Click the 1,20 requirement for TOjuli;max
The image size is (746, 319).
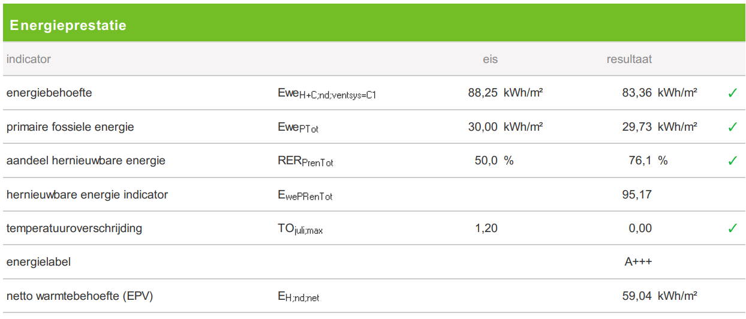486,228
